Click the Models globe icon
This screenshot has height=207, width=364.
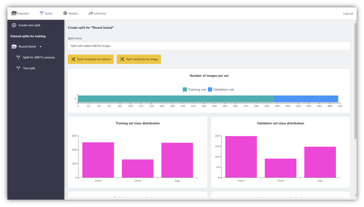pos(65,13)
